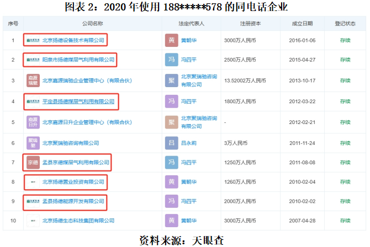
Task: Click the logo icon of 阳泉市扬德煤层气利用有限公司
Action: (x=33, y=60)
